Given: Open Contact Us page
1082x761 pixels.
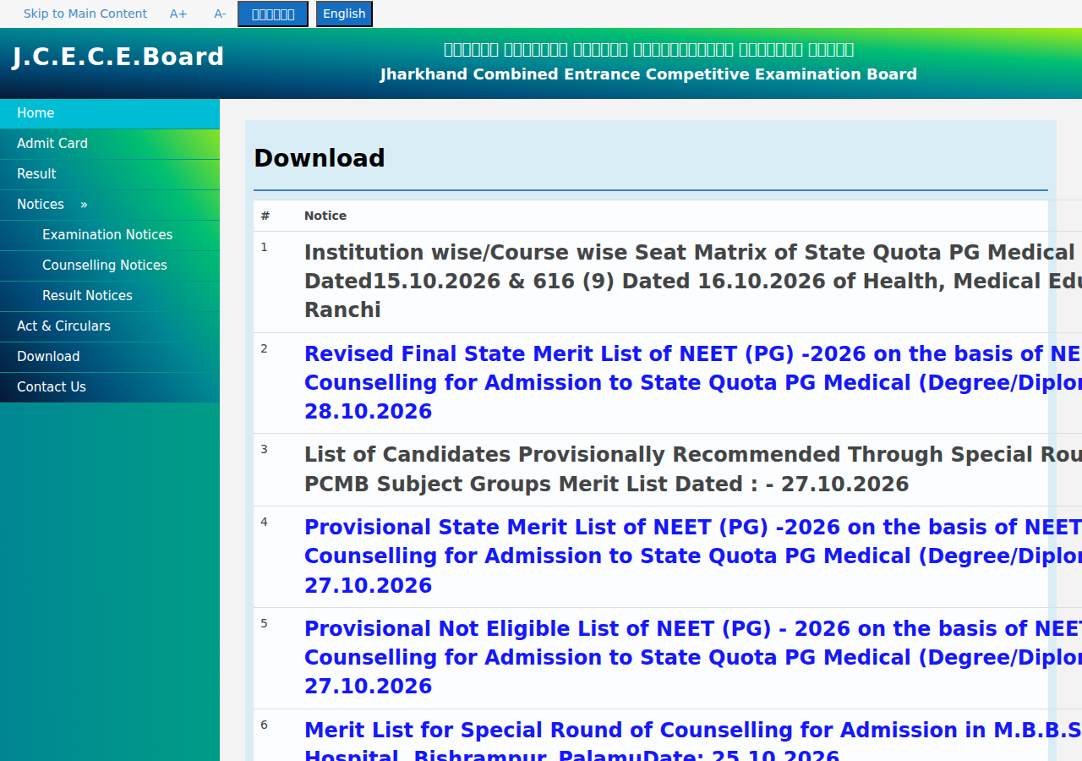Looking at the screenshot, I should tap(110, 387).
